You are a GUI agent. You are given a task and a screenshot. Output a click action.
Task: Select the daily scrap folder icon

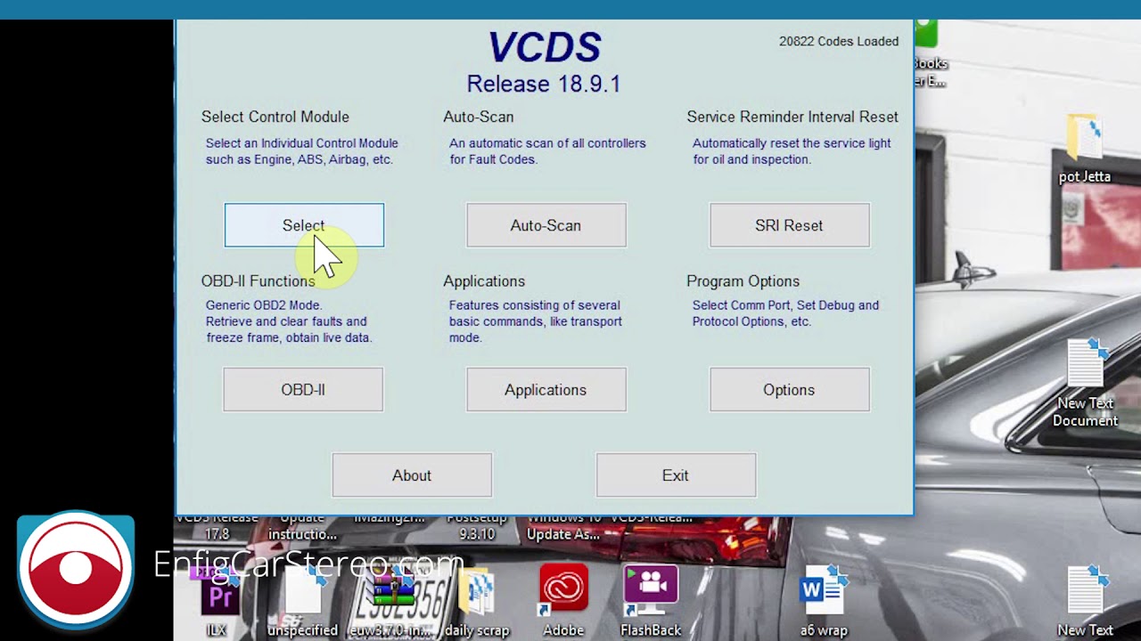[477, 600]
